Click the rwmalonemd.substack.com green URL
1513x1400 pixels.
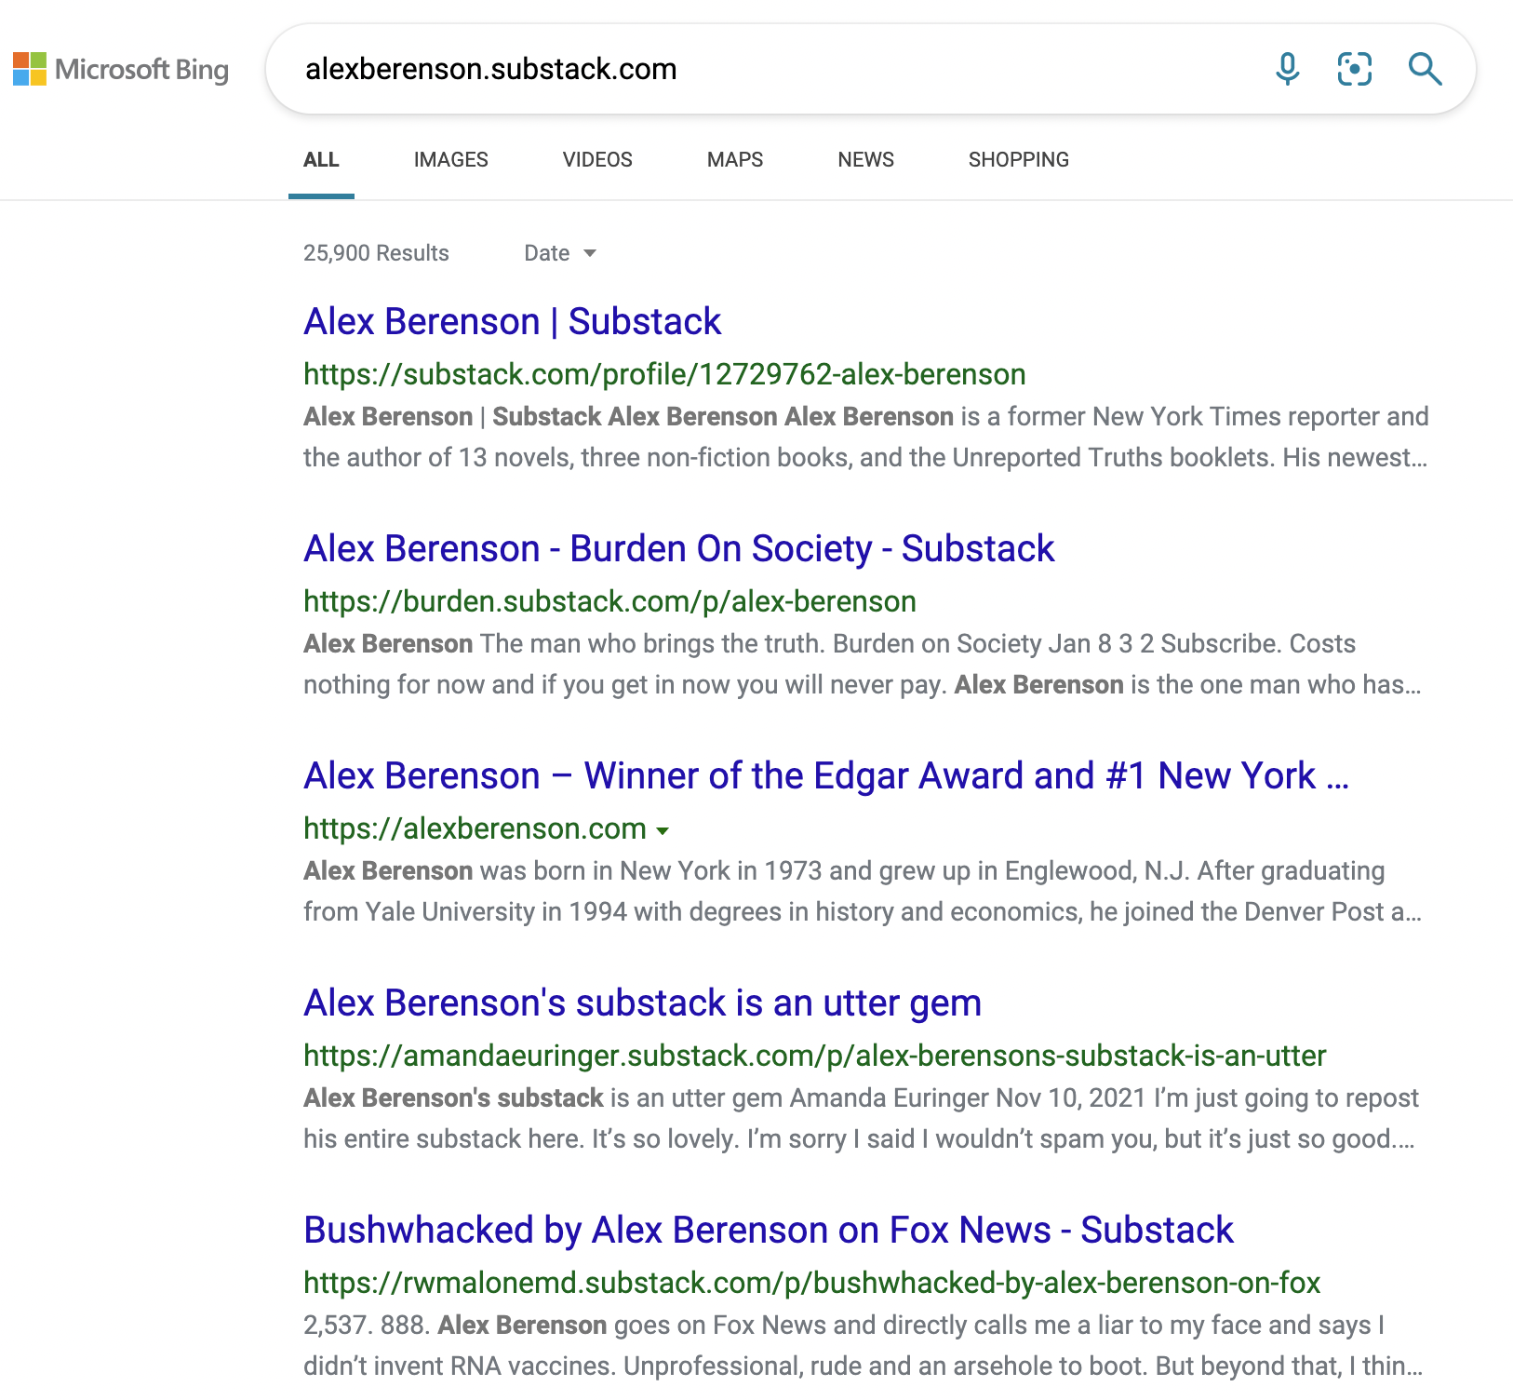tap(812, 1283)
